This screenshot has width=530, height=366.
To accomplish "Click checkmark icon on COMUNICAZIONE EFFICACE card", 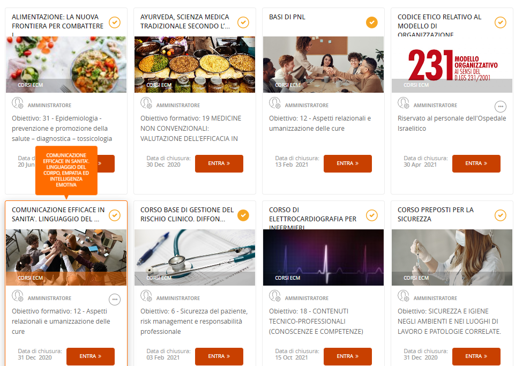I will coord(115,215).
